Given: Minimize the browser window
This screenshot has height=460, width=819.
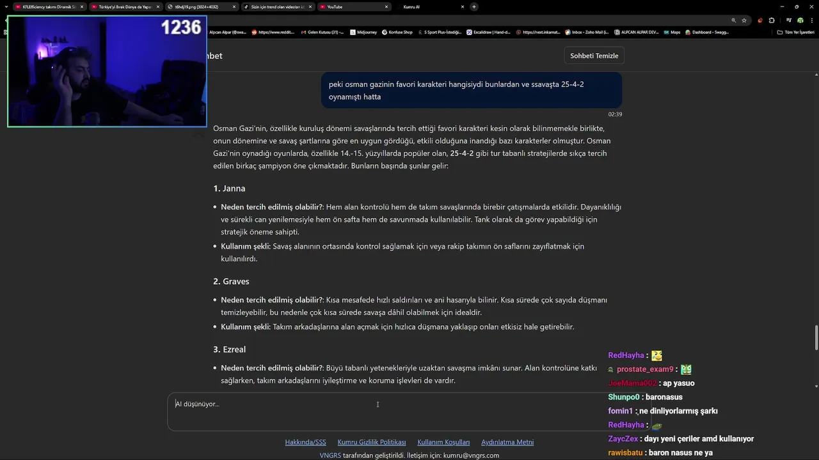Looking at the screenshot, I should pos(782,6).
